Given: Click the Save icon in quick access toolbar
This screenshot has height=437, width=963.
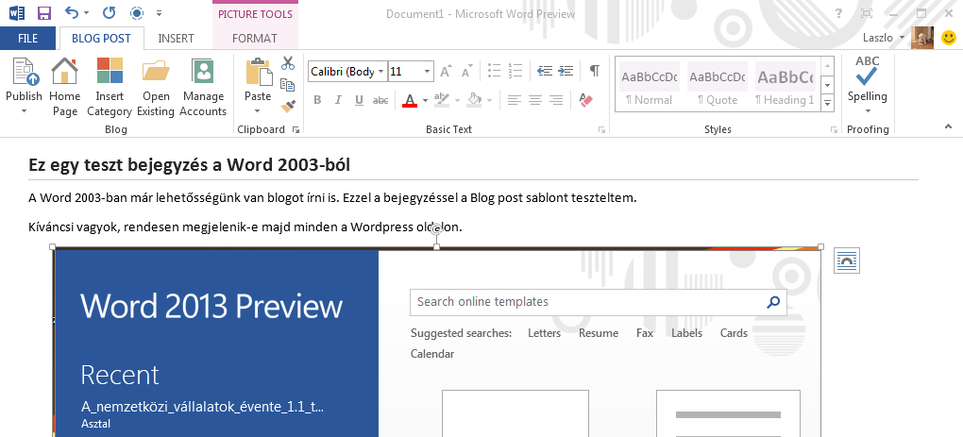Looking at the screenshot, I should click(44, 13).
